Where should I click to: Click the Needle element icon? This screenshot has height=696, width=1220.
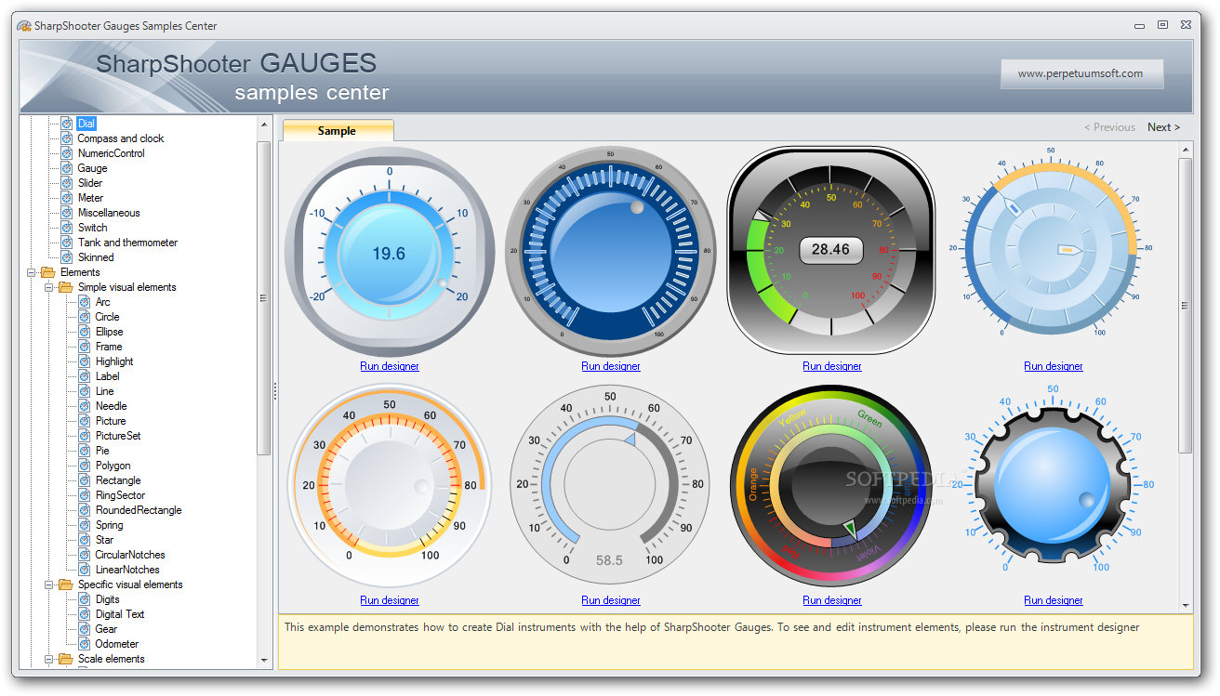click(85, 406)
